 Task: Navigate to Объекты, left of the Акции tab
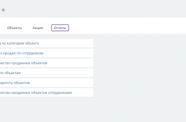(x=14, y=28)
